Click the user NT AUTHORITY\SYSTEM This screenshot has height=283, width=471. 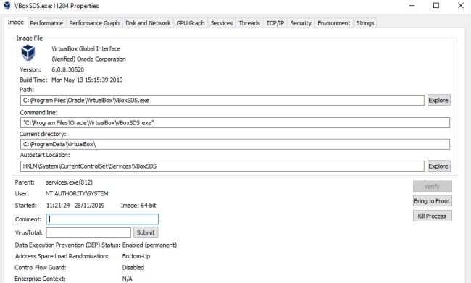tap(77, 193)
